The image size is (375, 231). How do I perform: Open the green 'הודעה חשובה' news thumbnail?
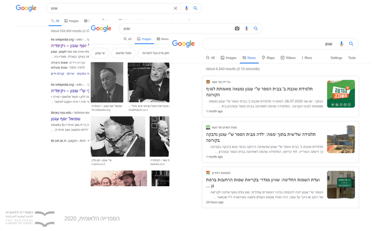(x=341, y=94)
